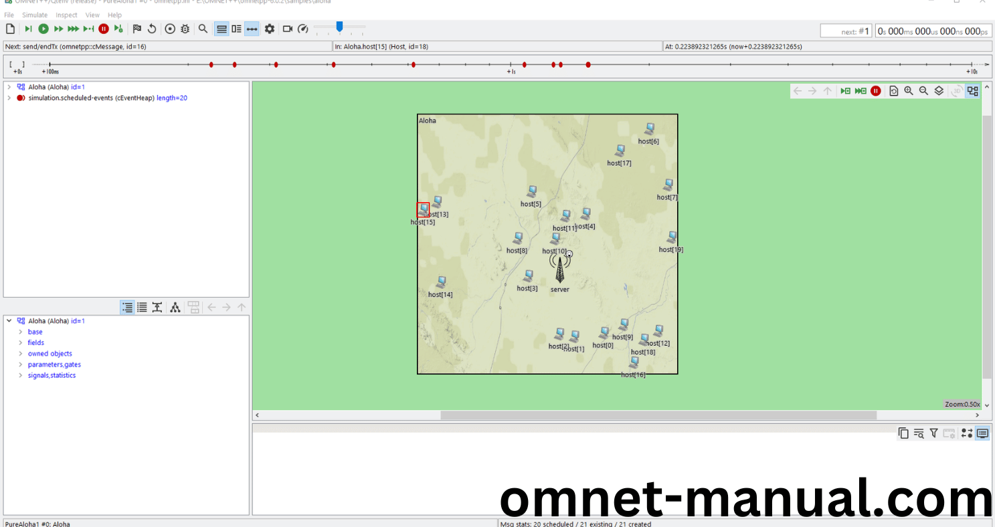Viewport: 995px width, 527px height.
Task: Expand the 'fields' node in inspector
Action: (x=20, y=343)
